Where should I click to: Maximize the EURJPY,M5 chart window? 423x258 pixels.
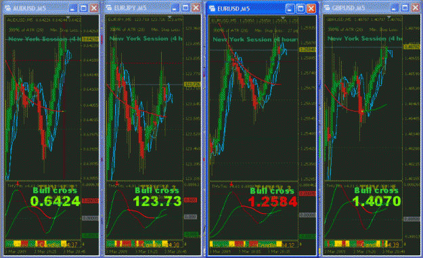tap(185, 8)
